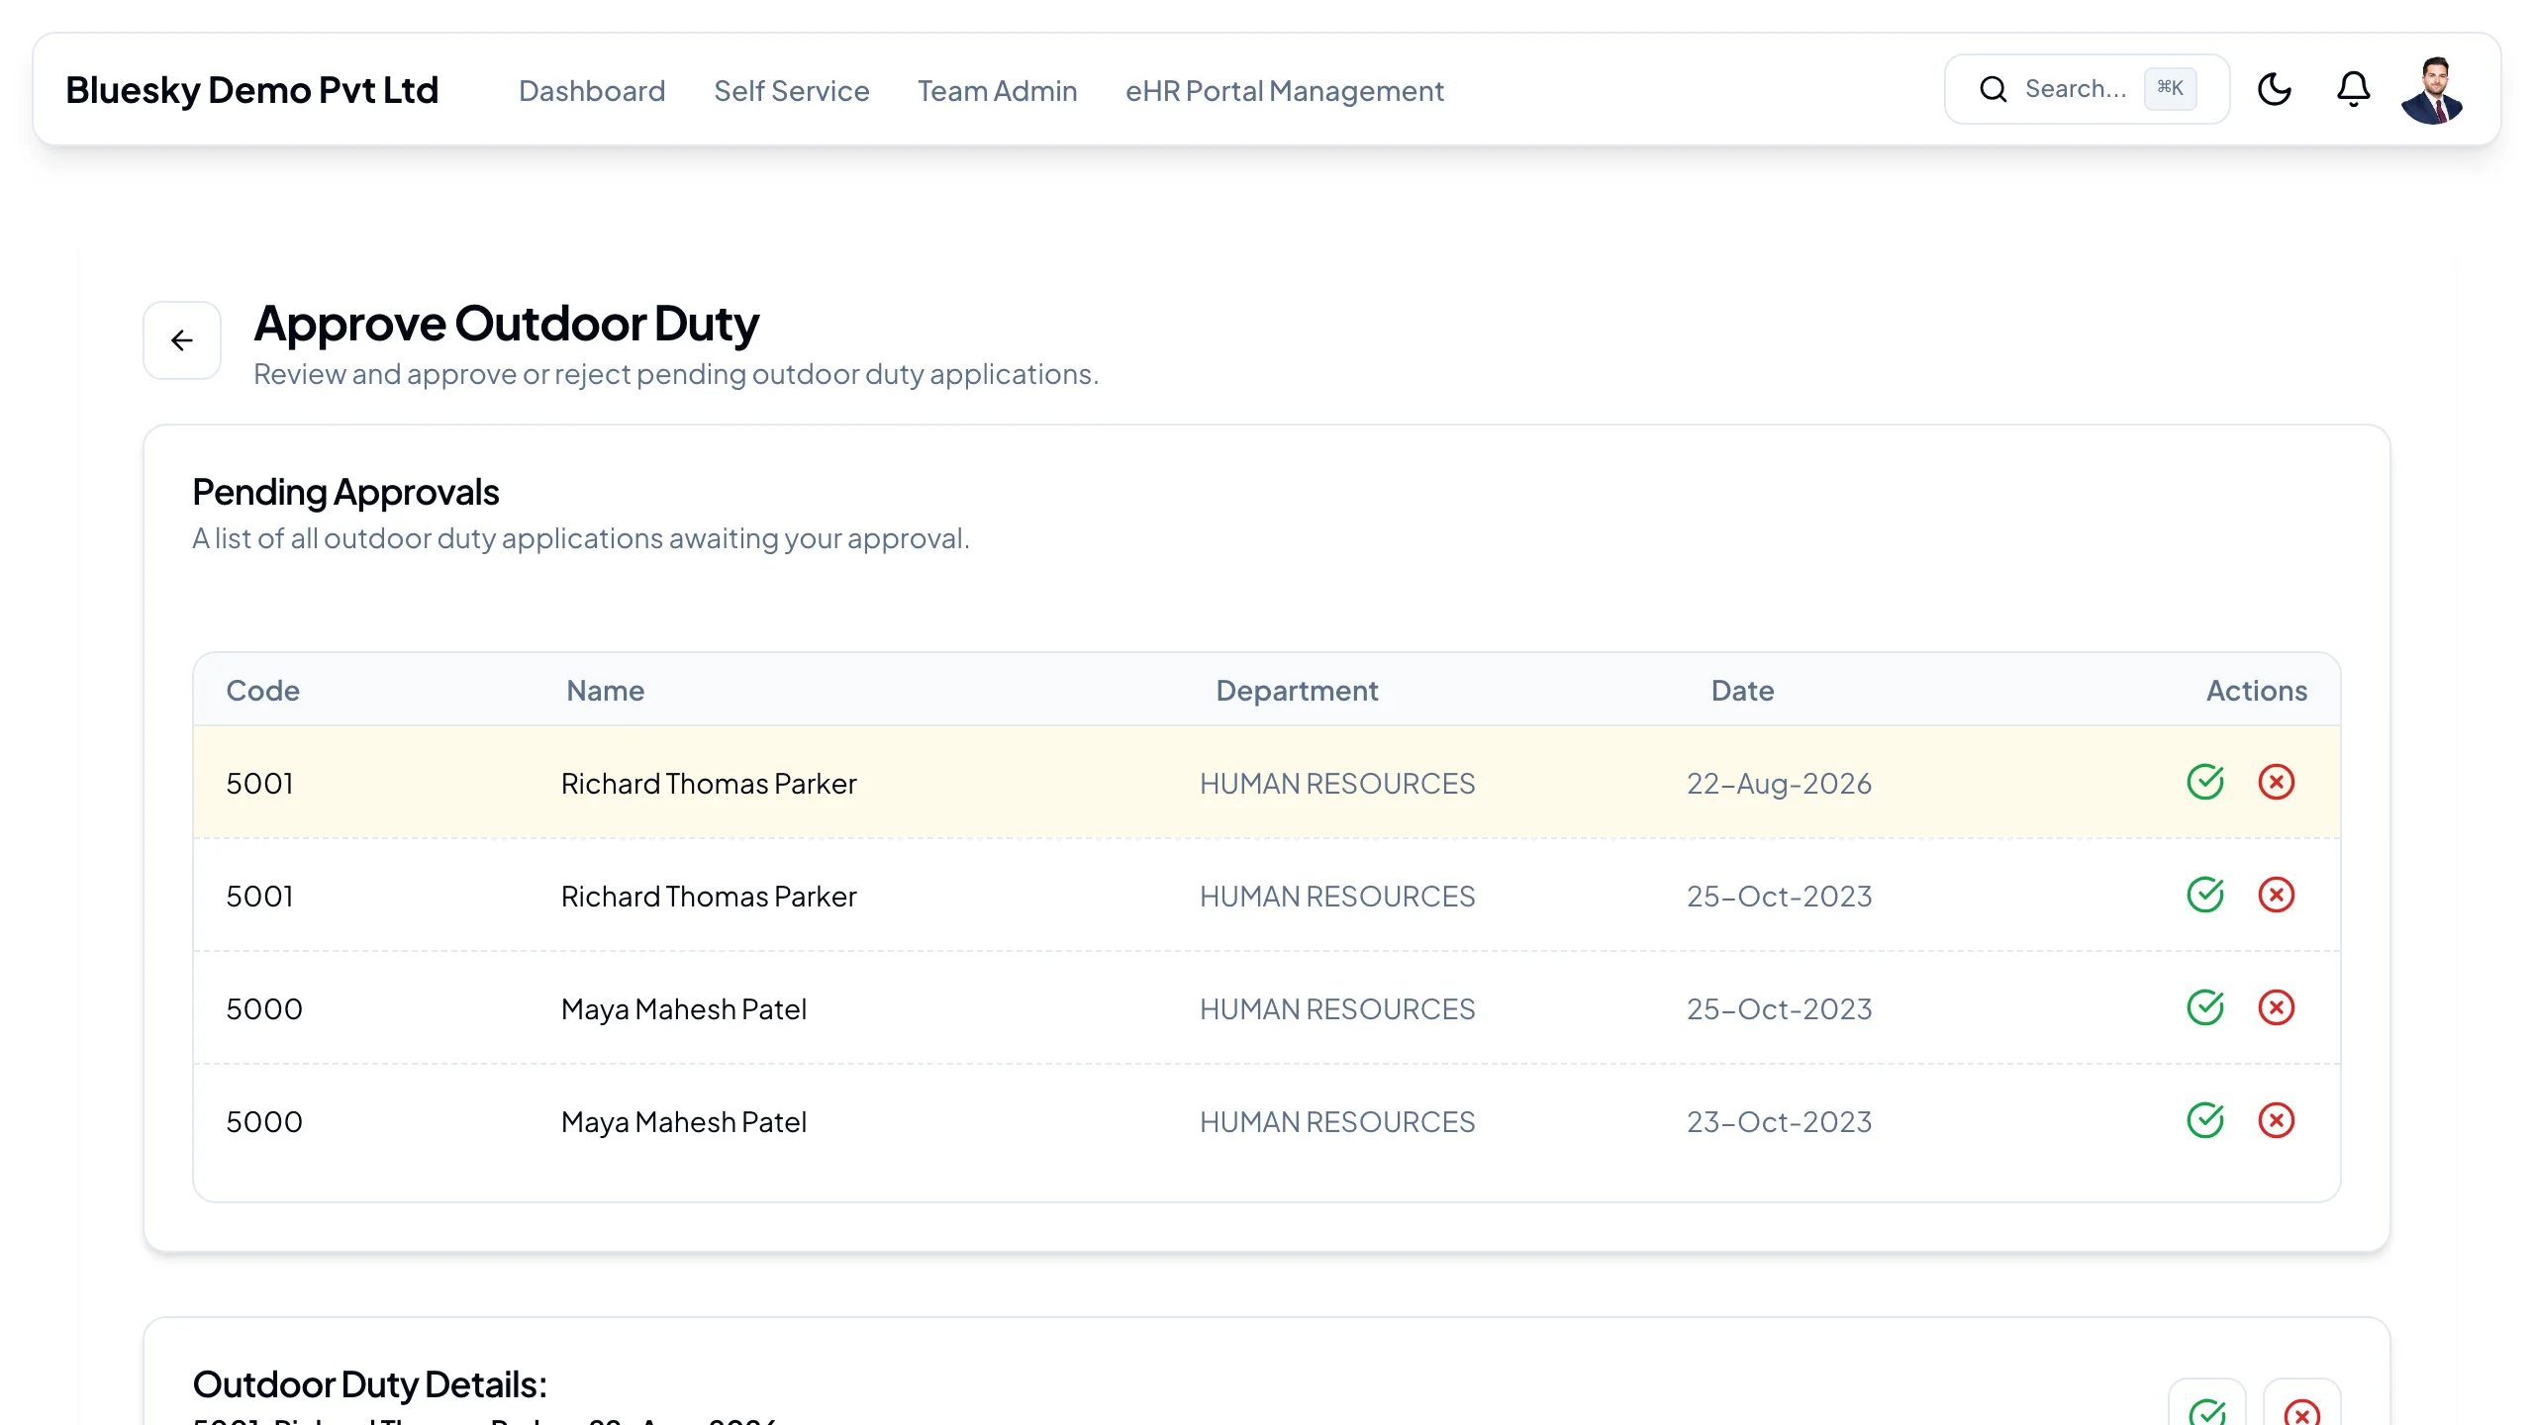Viewport: 2534px width, 1425px height.
Task: Select the 23-Oct-2023 date cell
Action: point(1779,1121)
